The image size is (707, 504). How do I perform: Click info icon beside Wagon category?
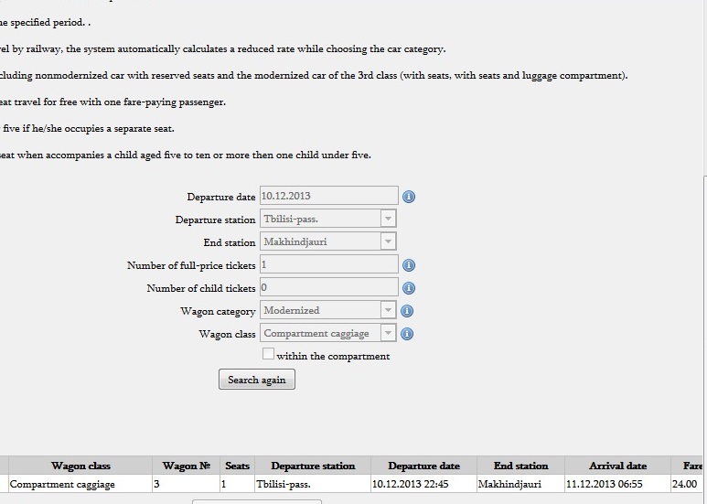tap(407, 311)
